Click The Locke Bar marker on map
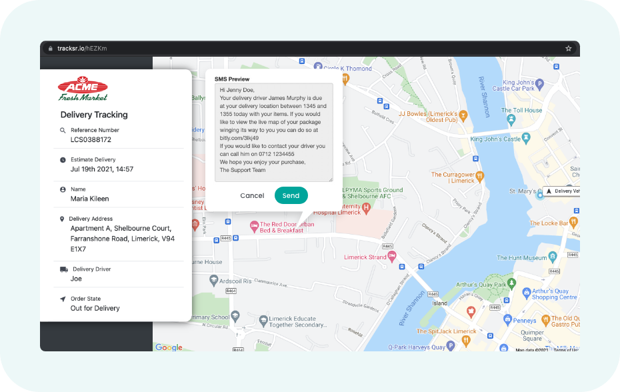Viewport: 620px width, 392px height. (573, 222)
